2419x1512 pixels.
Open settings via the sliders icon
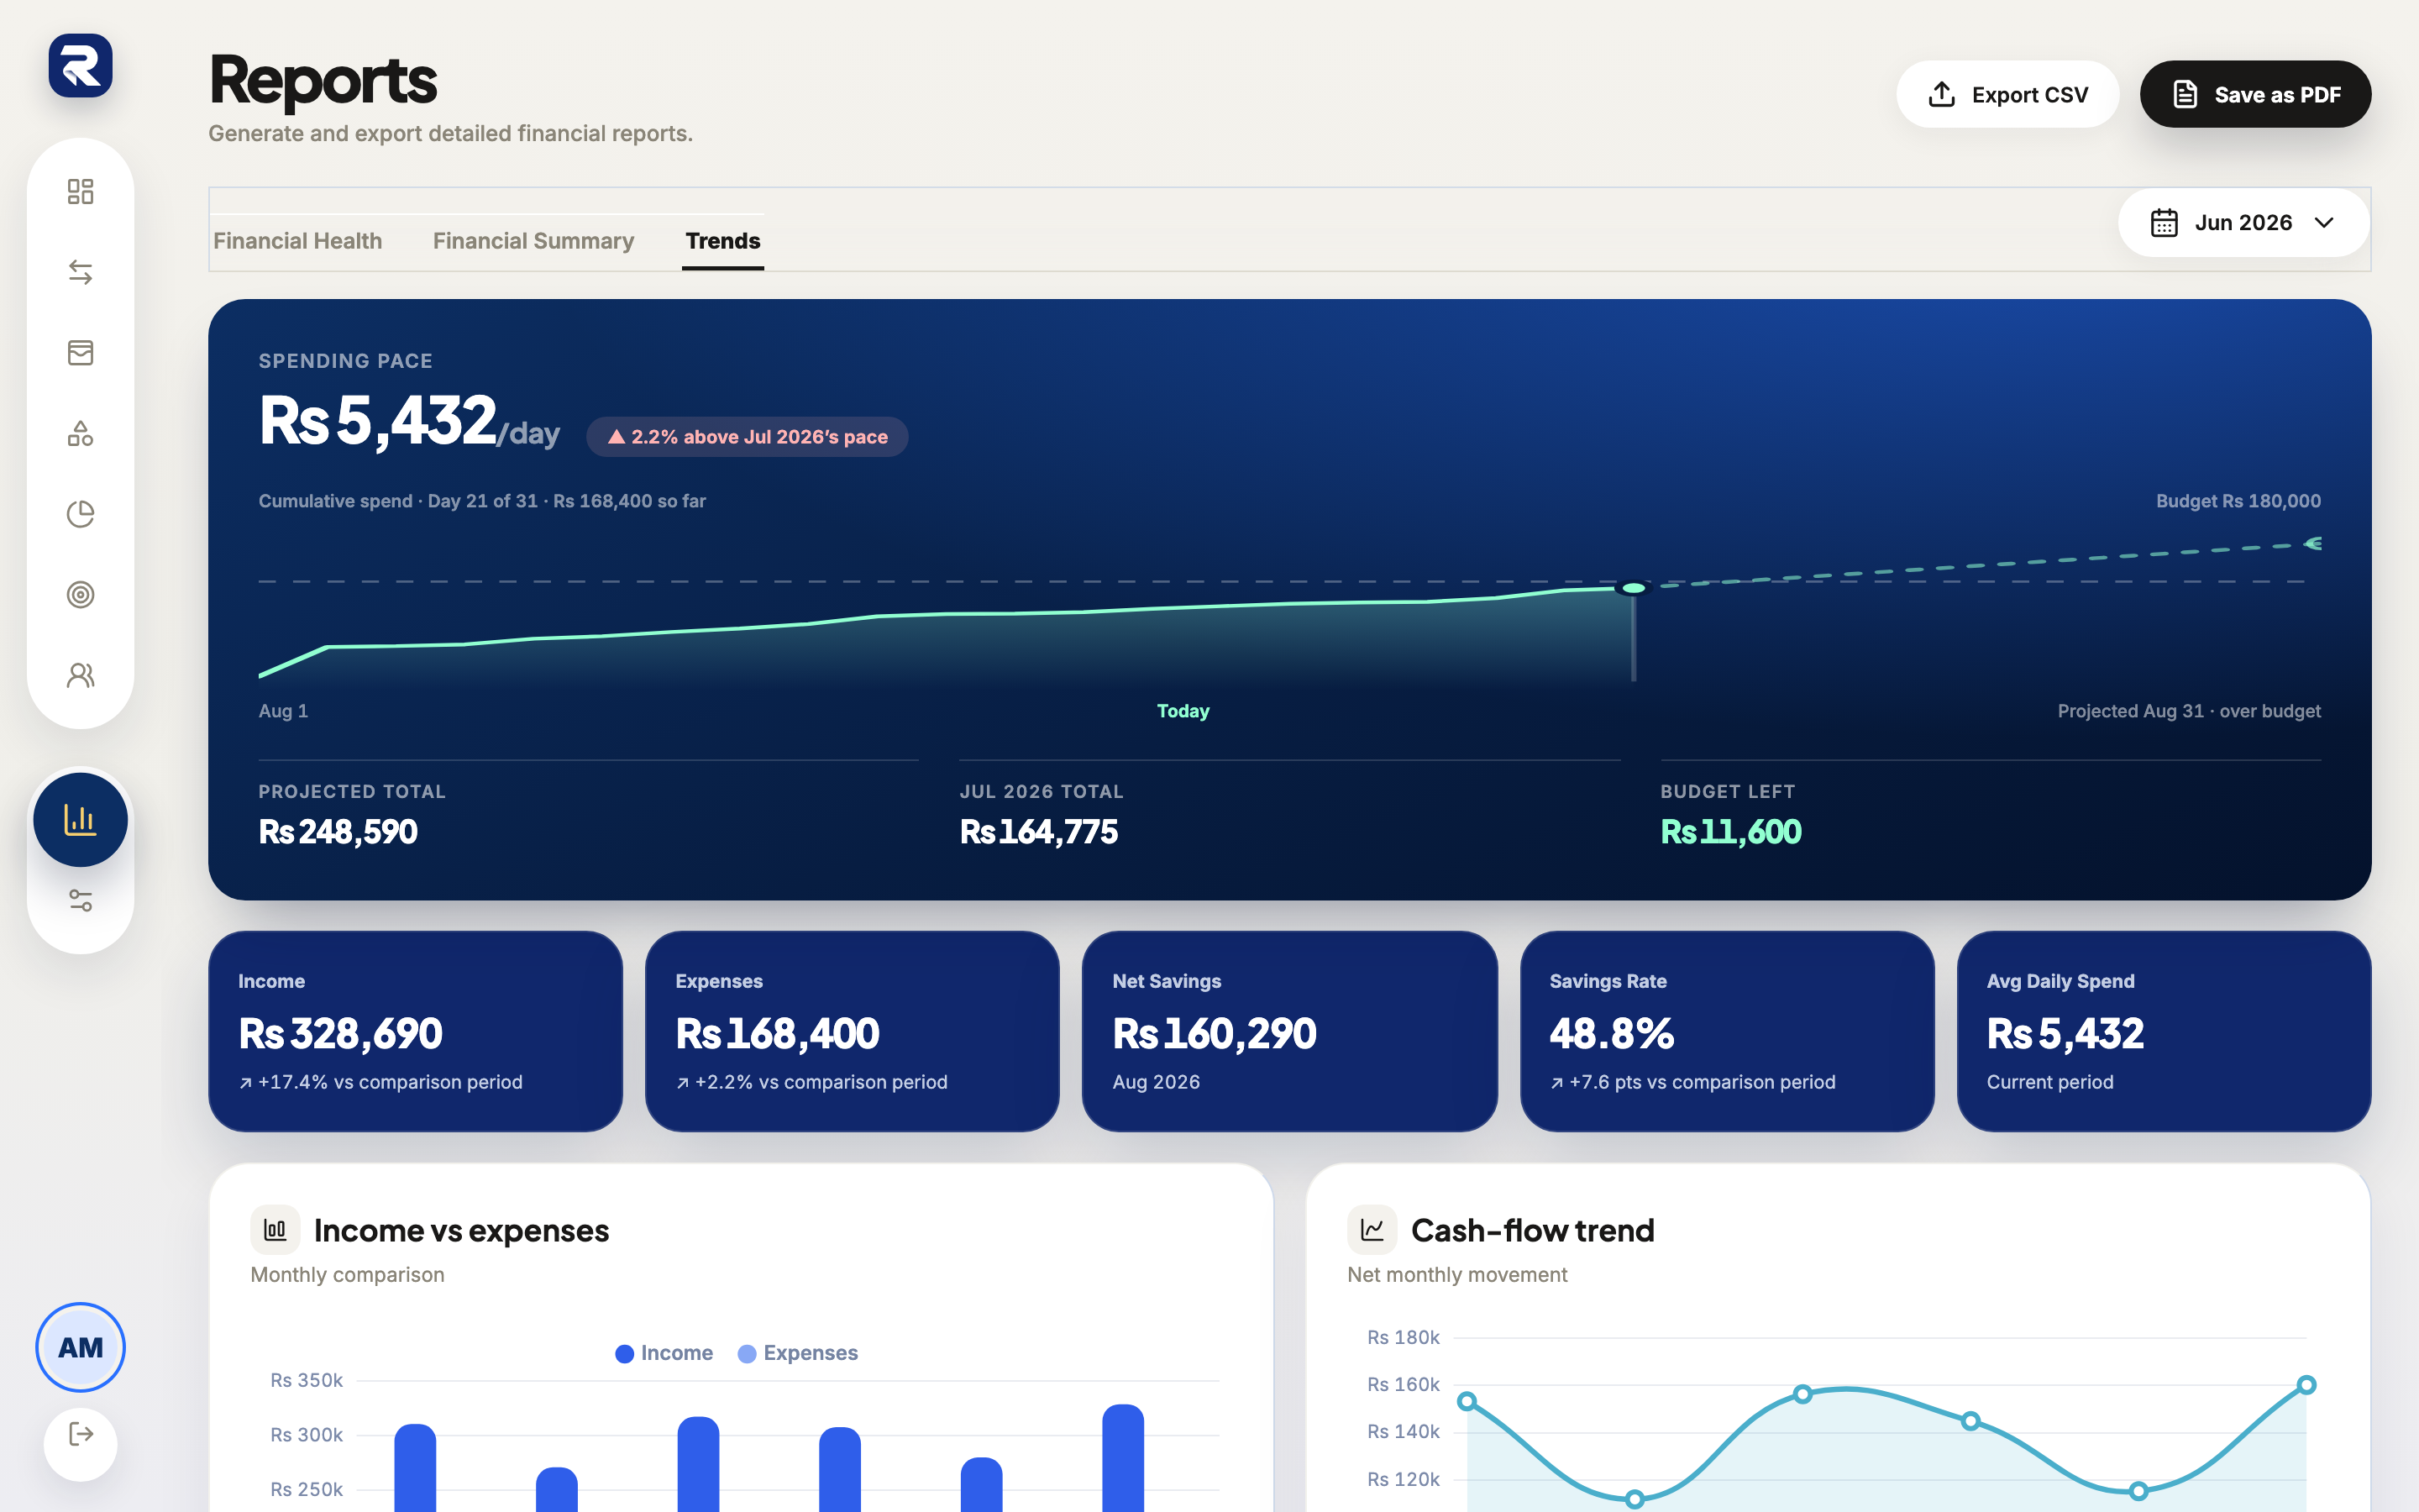point(80,901)
